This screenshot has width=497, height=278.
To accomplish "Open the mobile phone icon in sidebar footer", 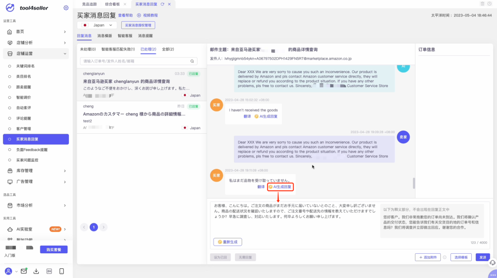I will pos(62,271).
